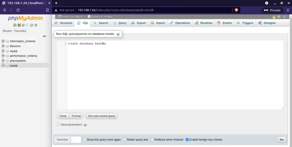
Task: Expand the mysql database node
Action: [x=3, y=51]
